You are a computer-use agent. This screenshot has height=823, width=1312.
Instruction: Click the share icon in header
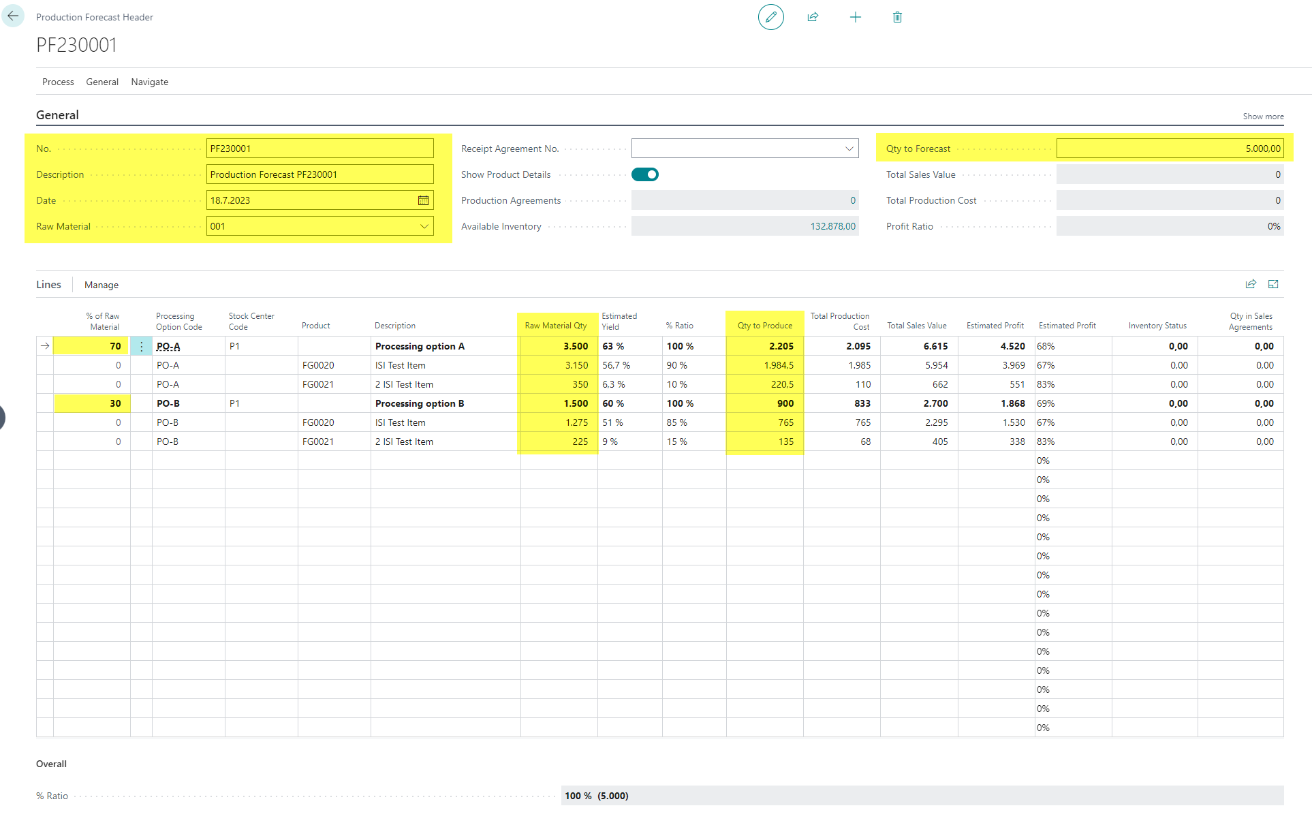tap(813, 17)
